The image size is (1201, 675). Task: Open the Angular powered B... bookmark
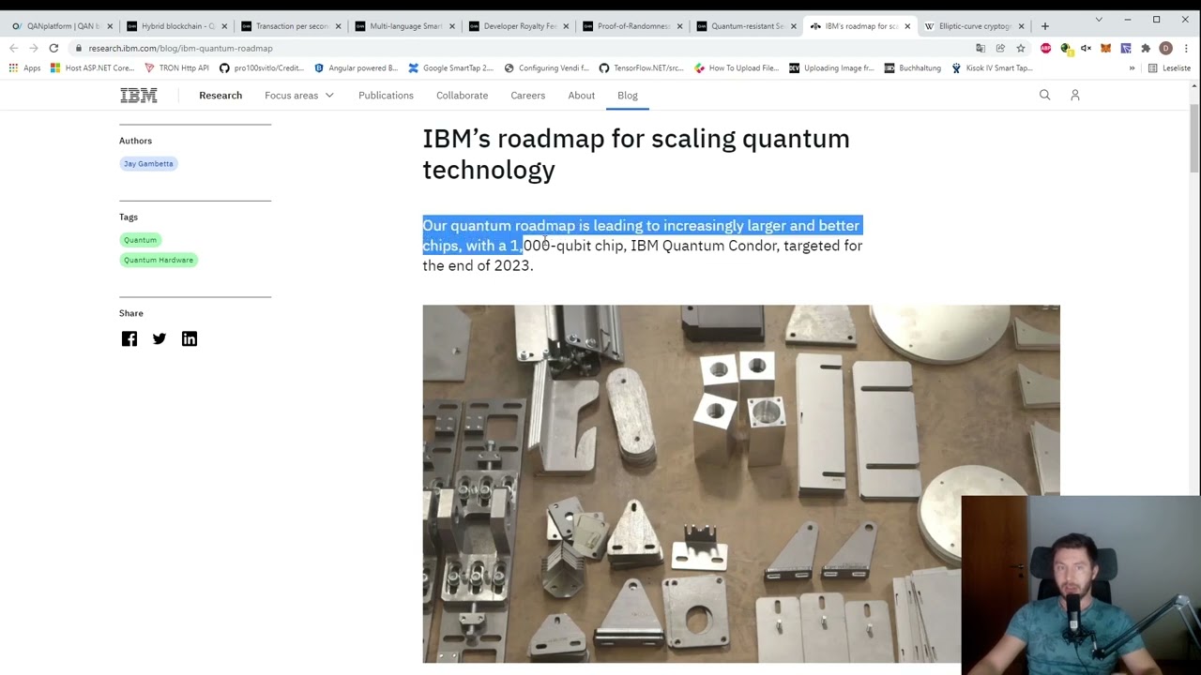[x=356, y=67]
